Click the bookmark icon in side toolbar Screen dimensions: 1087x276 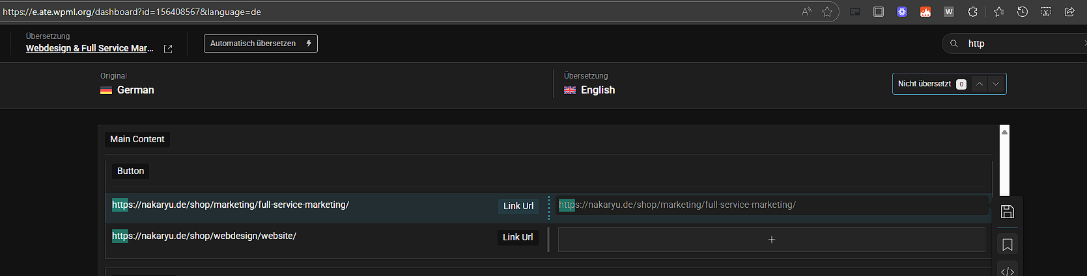click(1007, 245)
